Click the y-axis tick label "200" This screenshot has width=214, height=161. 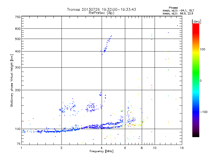pyautogui.click(x=18, y=90)
